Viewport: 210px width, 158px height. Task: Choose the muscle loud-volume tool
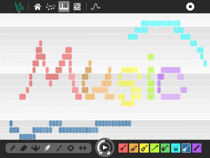click(36, 148)
